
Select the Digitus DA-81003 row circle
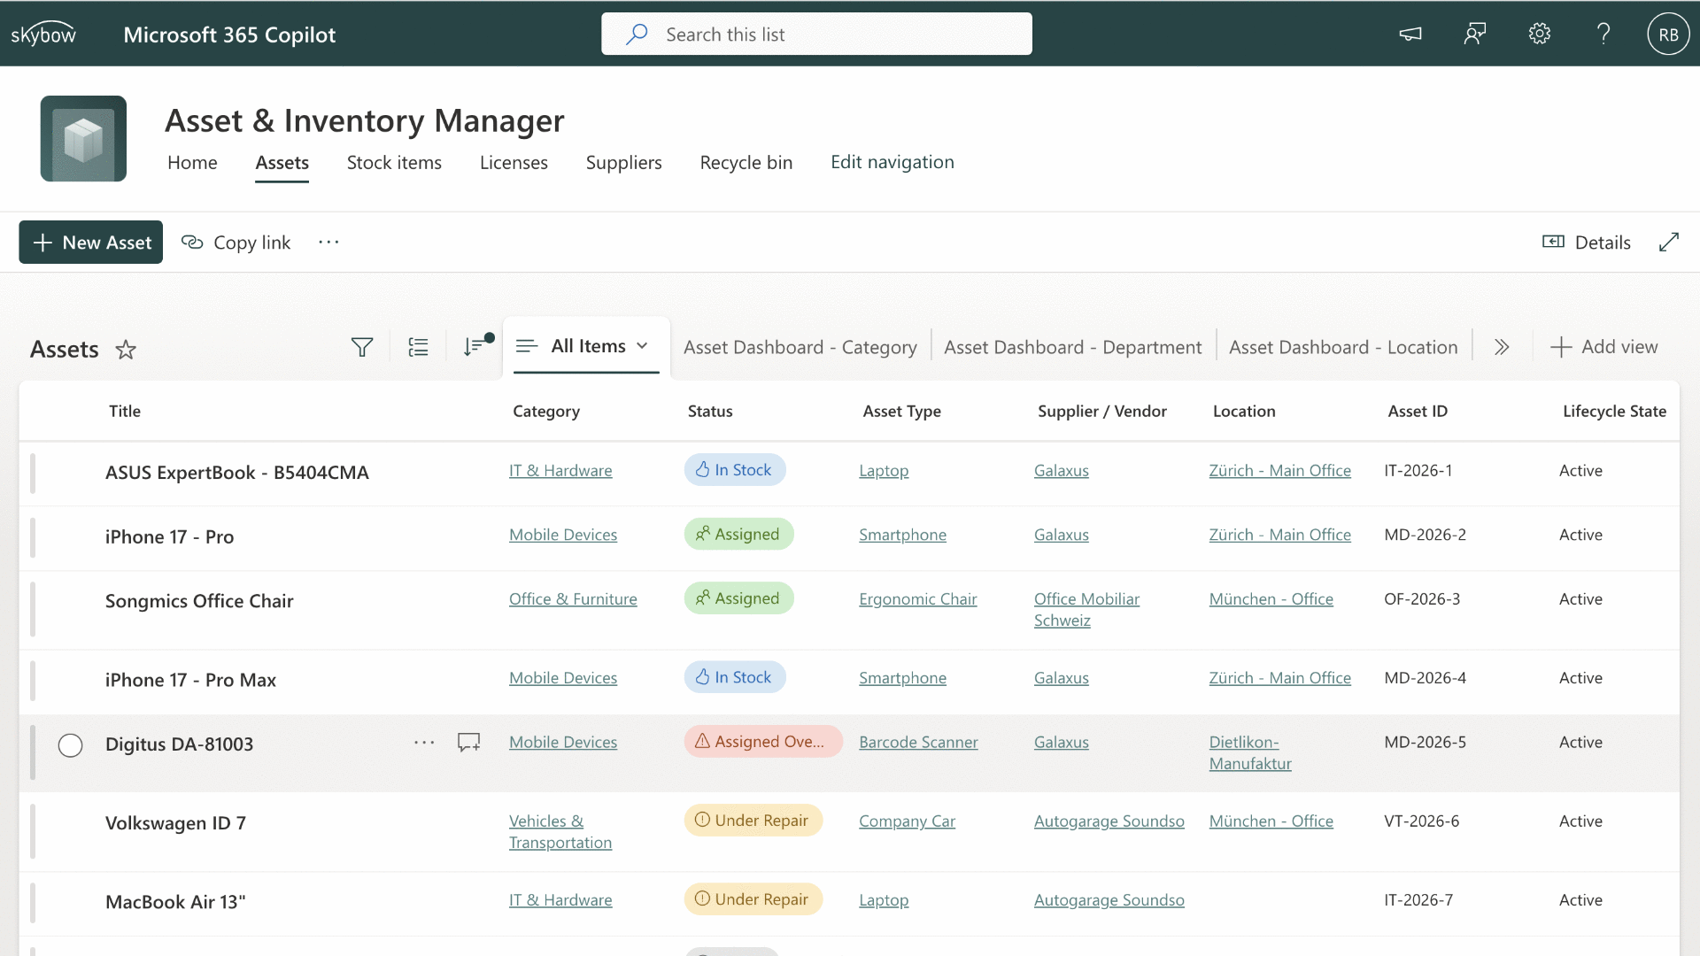[70, 745]
